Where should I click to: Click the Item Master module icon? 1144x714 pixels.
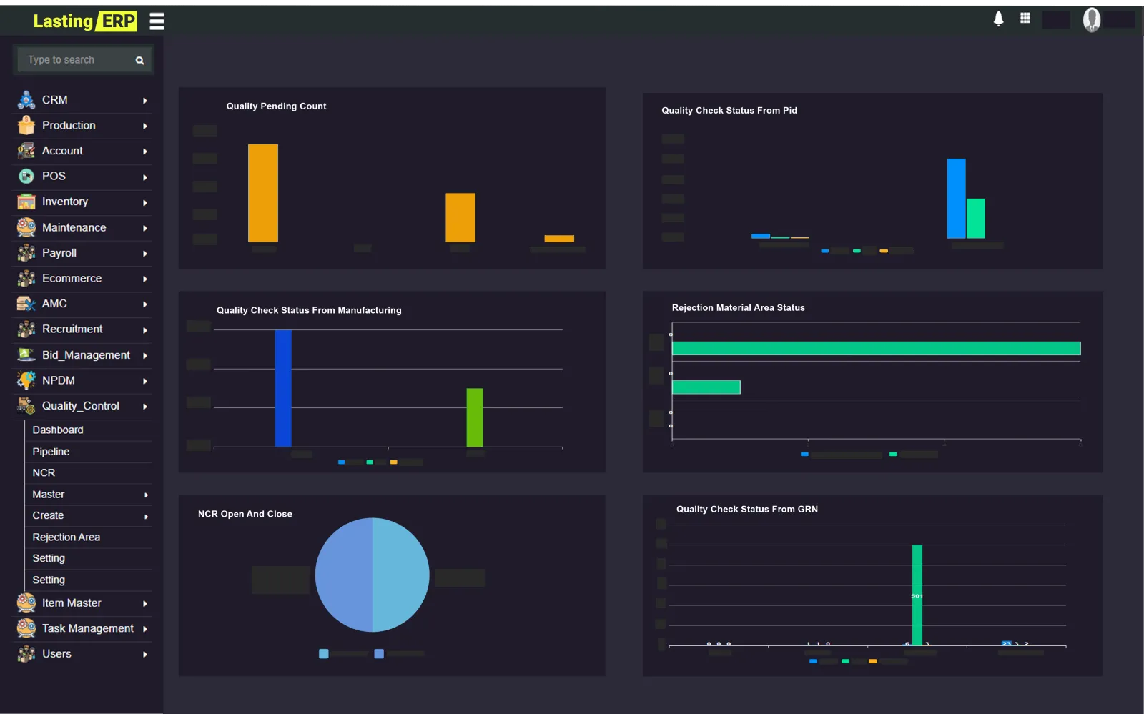[x=26, y=603]
